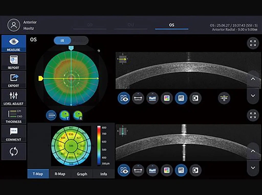Click the color palette button under top scan
The image size is (262, 195).
pos(167,98)
